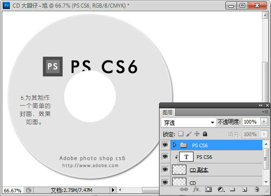Viewport: 271px width, 196px height.
Task: Click the zoom percentage field 66.67%
Action: [12, 190]
